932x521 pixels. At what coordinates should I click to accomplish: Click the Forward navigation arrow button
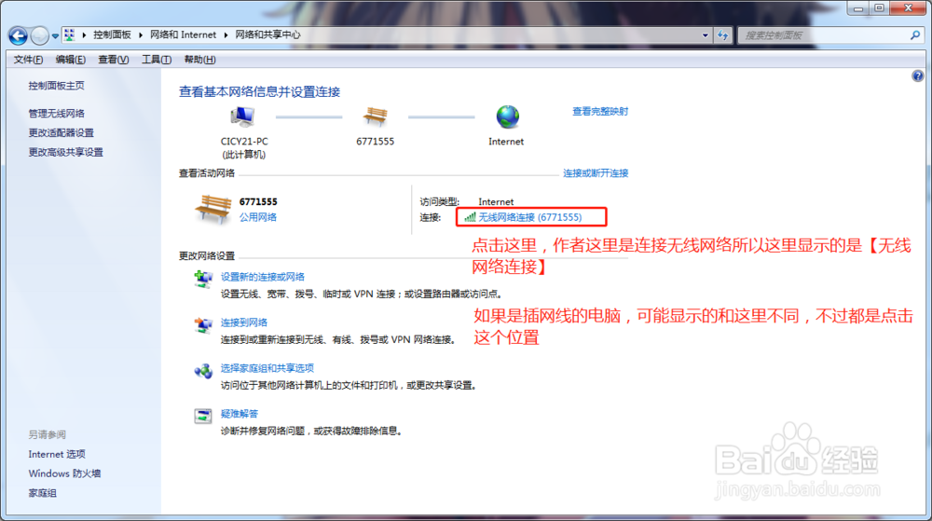(x=39, y=36)
